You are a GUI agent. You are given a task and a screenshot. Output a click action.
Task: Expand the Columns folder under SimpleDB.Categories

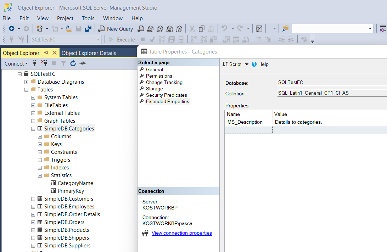click(x=40, y=136)
